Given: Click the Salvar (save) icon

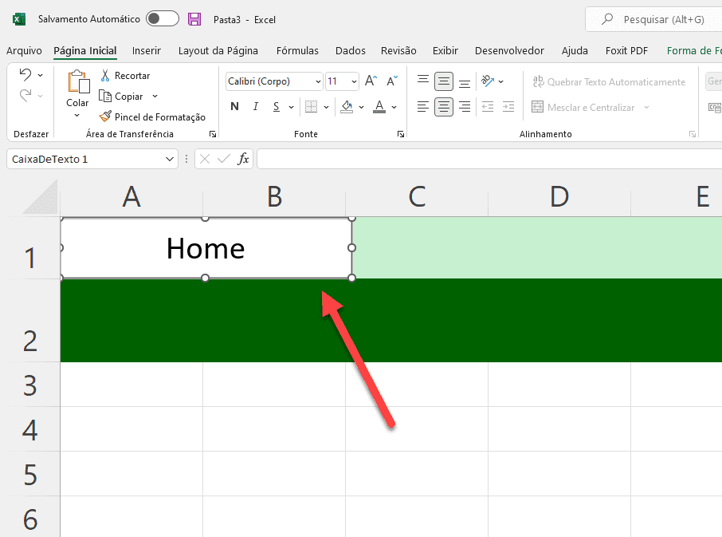Looking at the screenshot, I should [194, 19].
